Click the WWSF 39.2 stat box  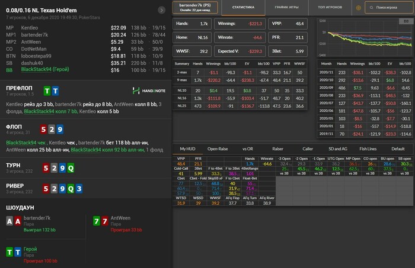tap(192, 51)
